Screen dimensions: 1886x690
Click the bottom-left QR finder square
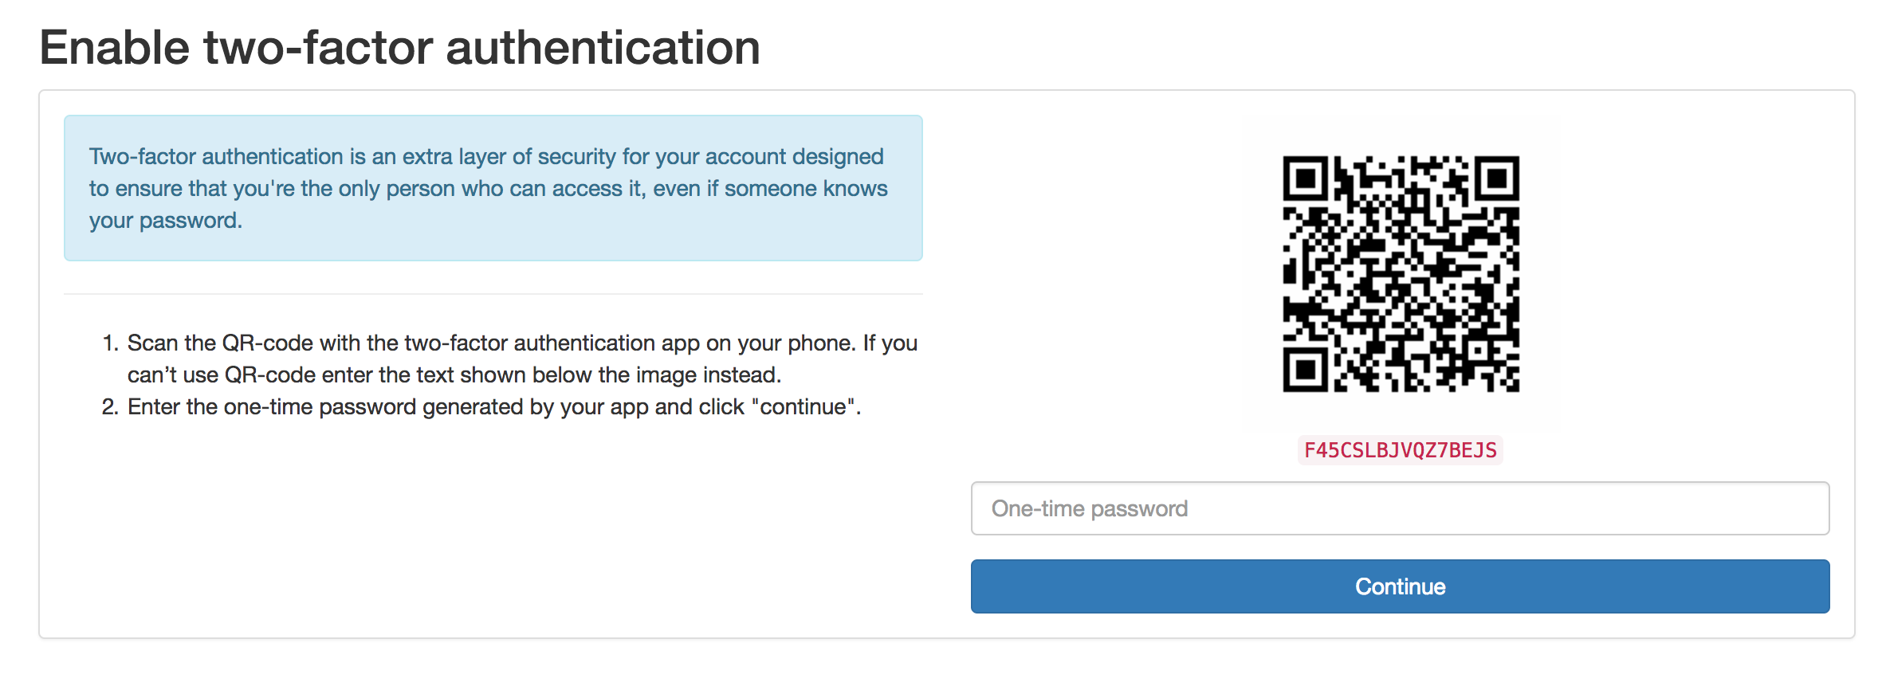pos(1305,370)
